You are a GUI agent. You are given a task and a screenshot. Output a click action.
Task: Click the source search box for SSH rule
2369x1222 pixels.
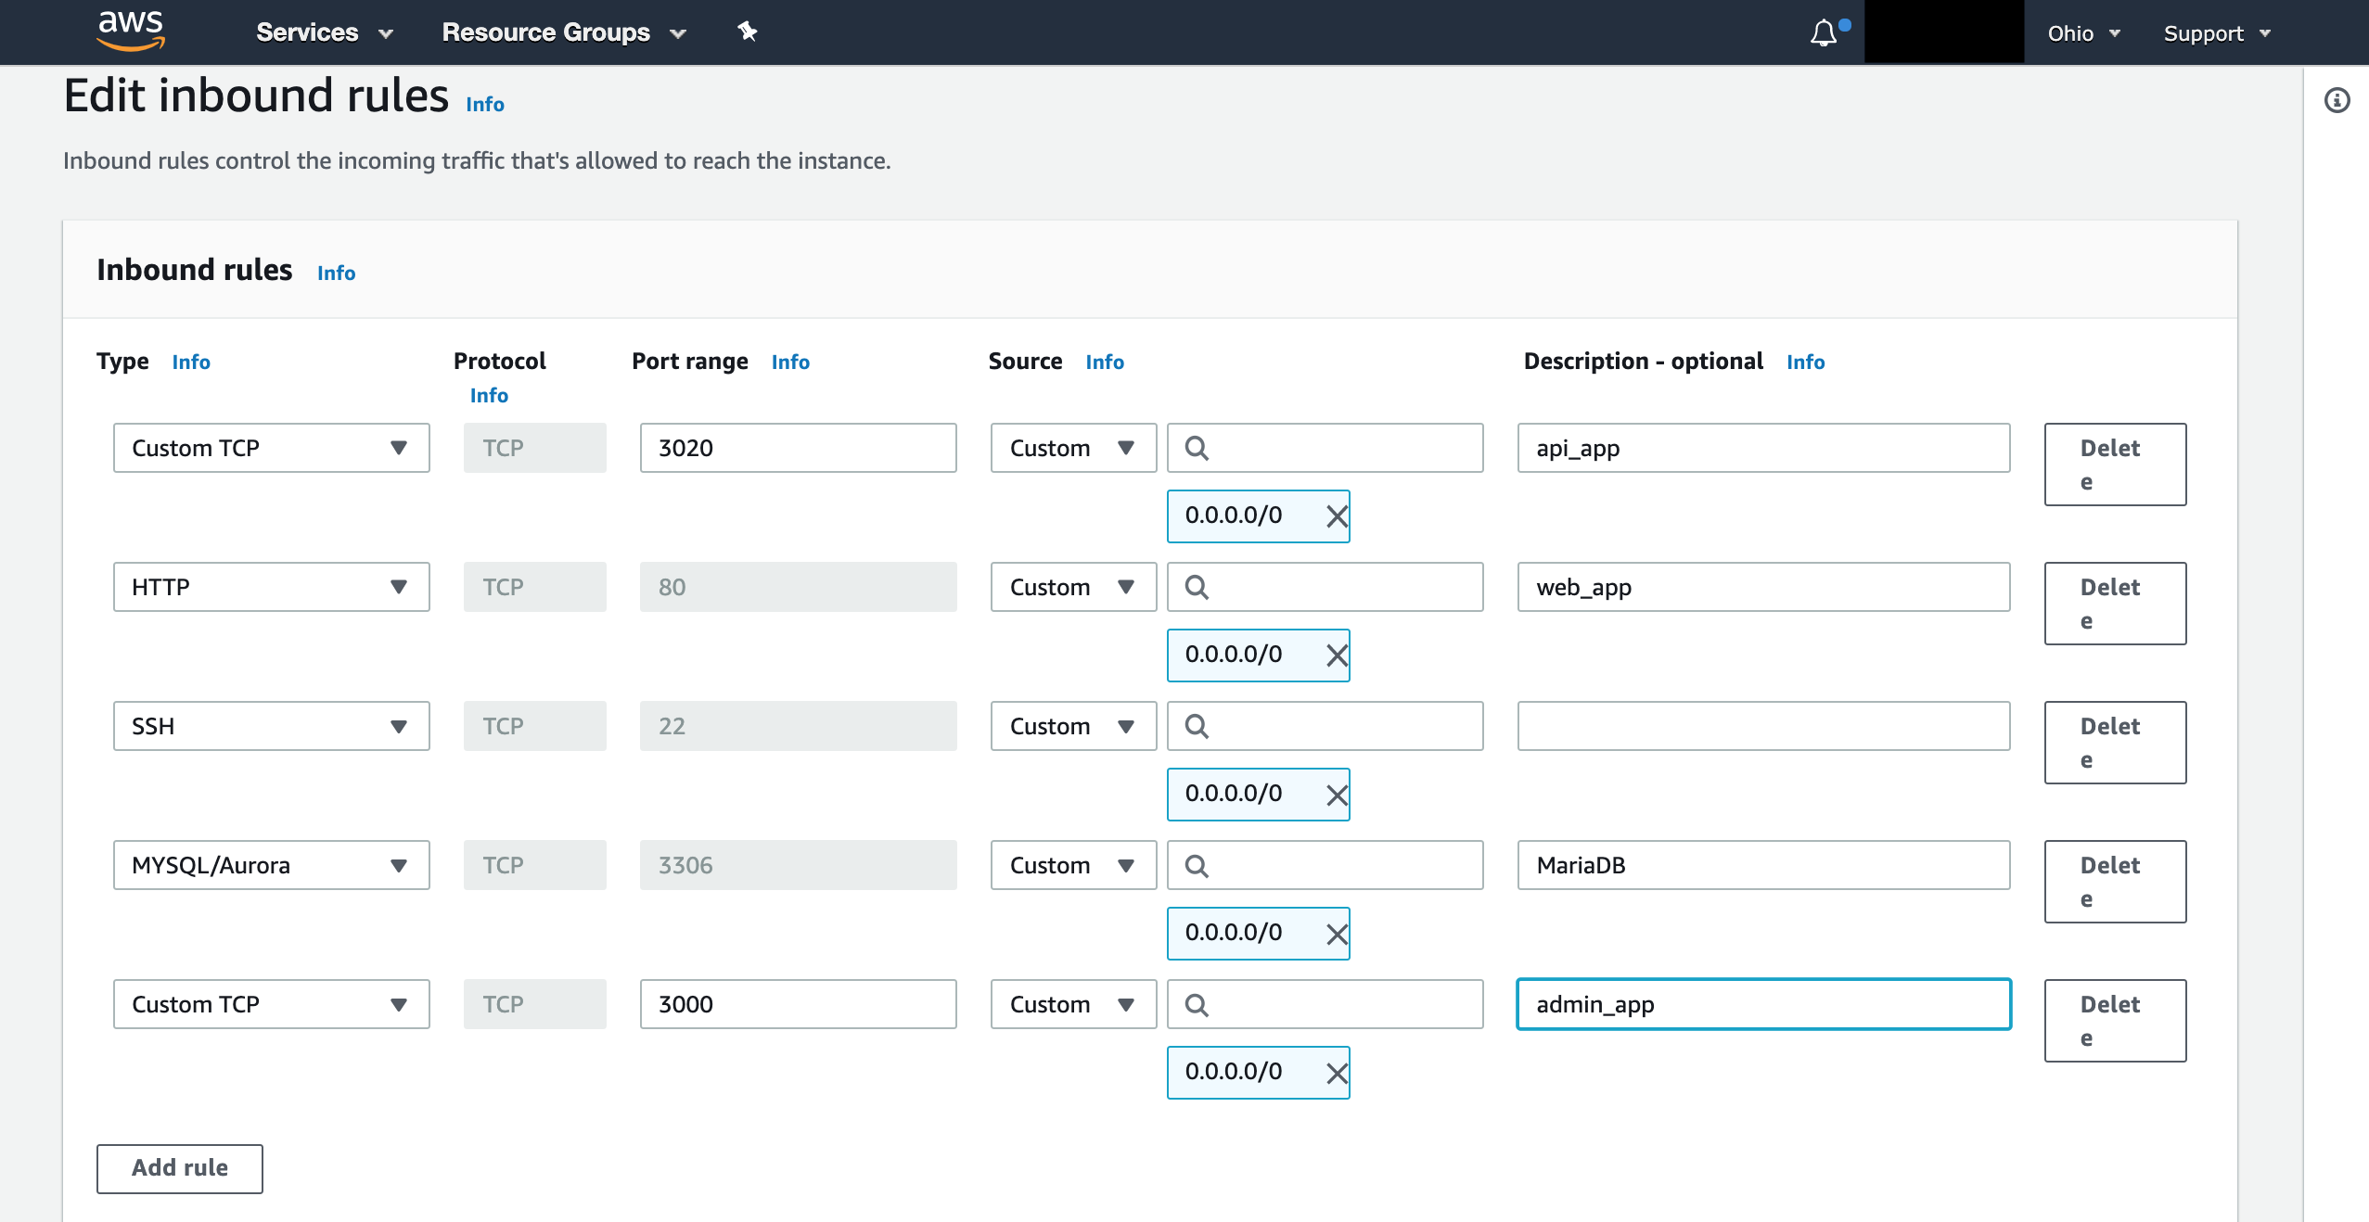pyautogui.click(x=1325, y=726)
